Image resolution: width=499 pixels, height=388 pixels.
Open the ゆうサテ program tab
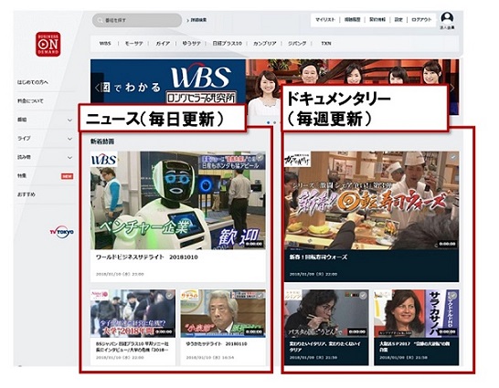coord(191,43)
